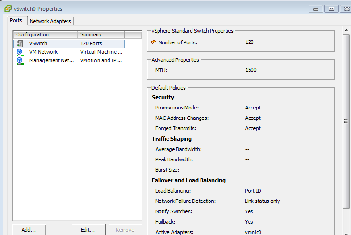Image resolution: width=351 pixels, height=235 pixels.
Task: Click the Add... button
Action: [29, 230]
